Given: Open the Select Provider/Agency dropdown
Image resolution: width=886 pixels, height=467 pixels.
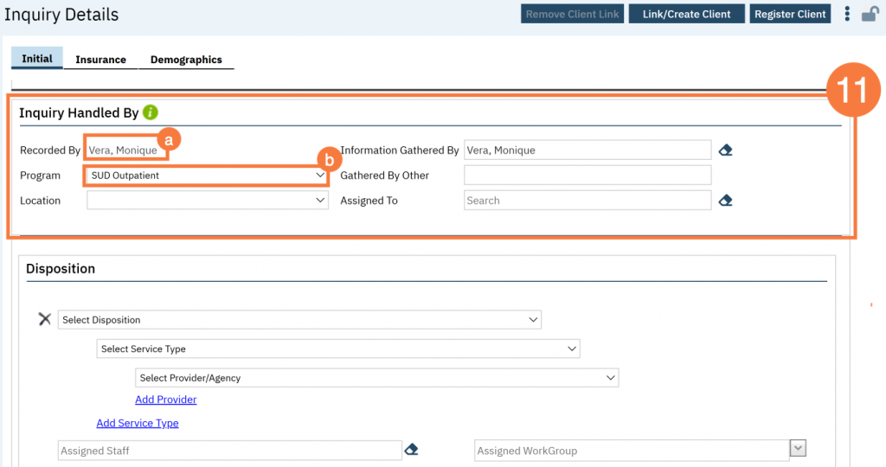Looking at the screenshot, I should click(376, 378).
